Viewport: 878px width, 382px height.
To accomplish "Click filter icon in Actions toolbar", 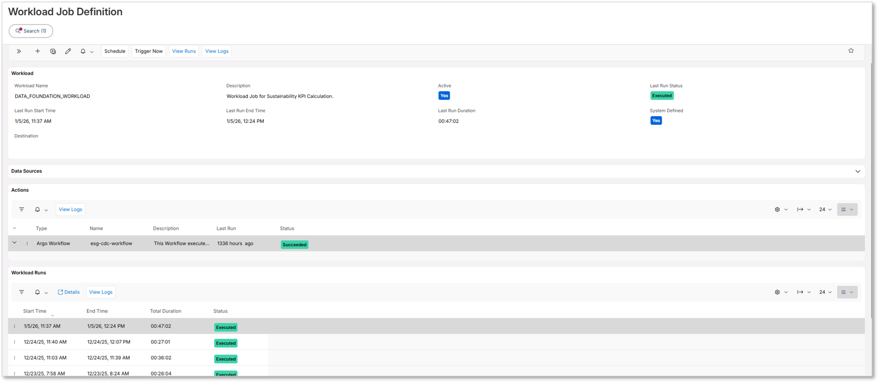I will pos(22,209).
